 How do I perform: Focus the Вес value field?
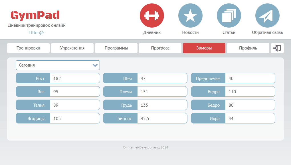(75, 92)
